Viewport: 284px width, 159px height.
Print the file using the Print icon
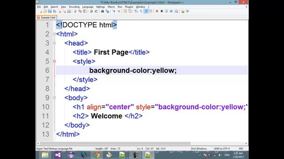[69, 11]
